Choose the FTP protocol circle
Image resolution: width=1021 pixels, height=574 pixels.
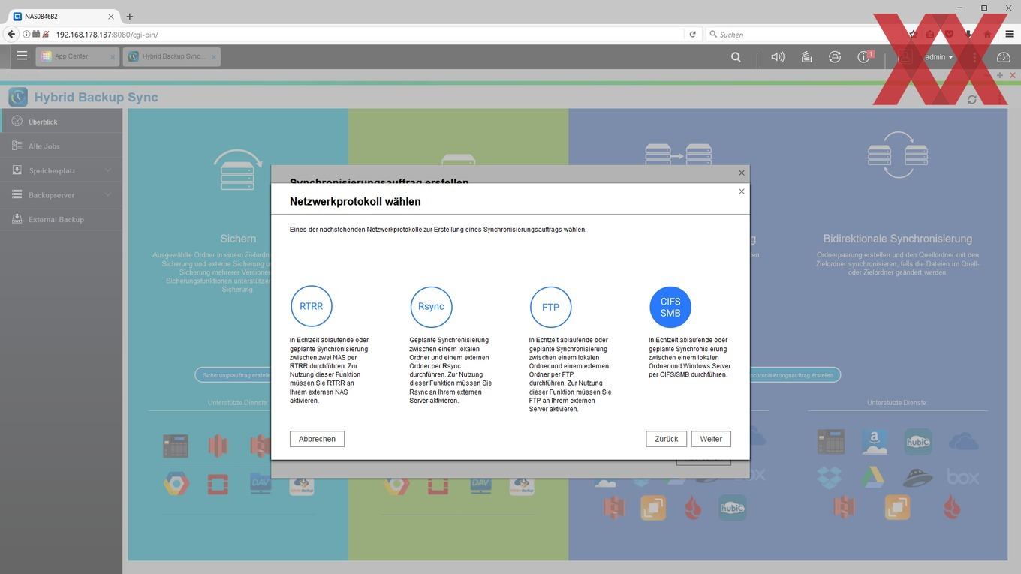550,307
